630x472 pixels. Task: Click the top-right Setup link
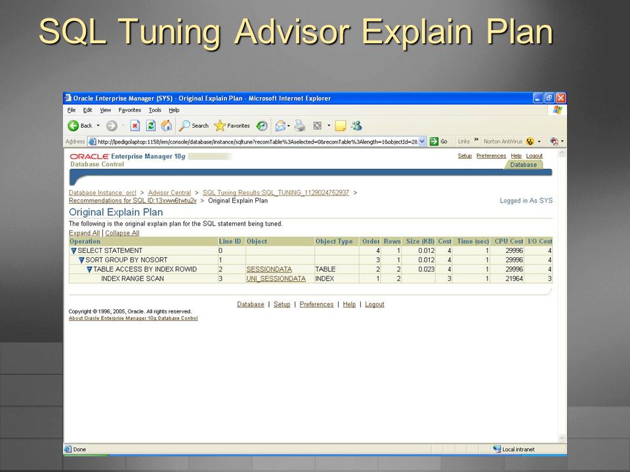(x=465, y=156)
